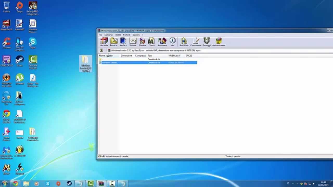Select the parent folder '..' row
This screenshot has height=187, width=333.
(148, 59)
